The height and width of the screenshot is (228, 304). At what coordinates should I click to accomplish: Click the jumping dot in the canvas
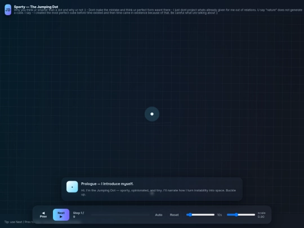[x=152, y=114]
